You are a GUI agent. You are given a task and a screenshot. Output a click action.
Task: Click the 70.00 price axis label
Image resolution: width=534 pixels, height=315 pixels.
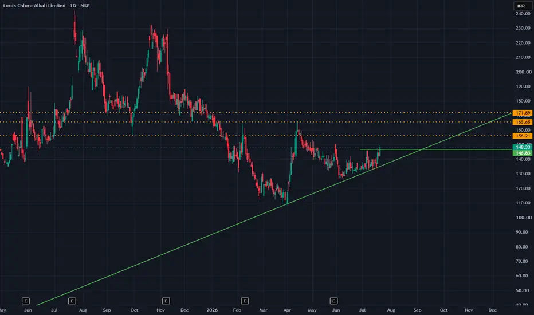pos(523,261)
